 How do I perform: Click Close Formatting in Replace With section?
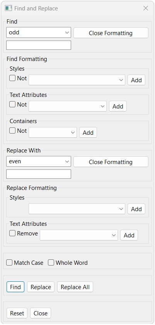click(111, 162)
